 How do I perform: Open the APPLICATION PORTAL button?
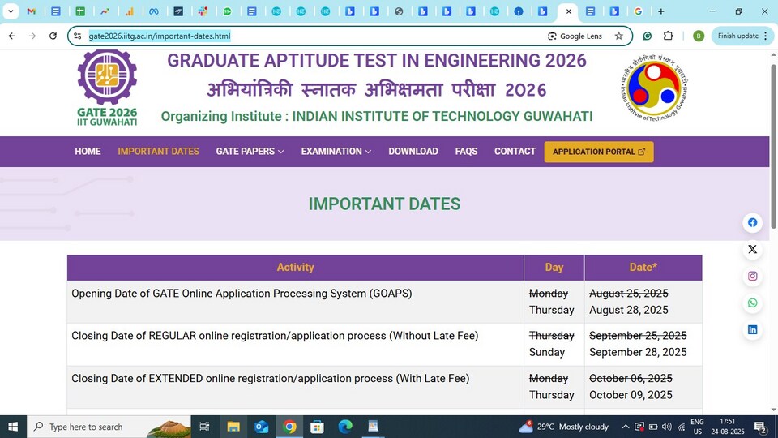click(x=599, y=152)
